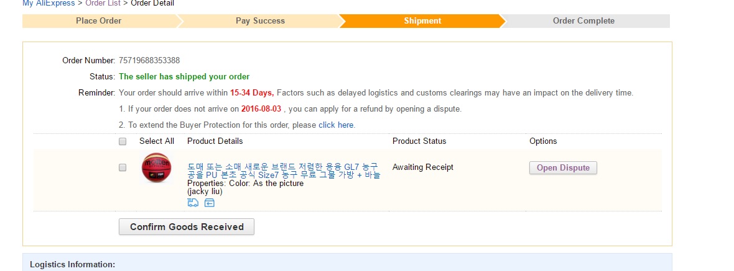Image resolution: width=734 pixels, height=271 pixels.
Task: Follow the "click here" Buyer Protection link
Action: coord(336,125)
